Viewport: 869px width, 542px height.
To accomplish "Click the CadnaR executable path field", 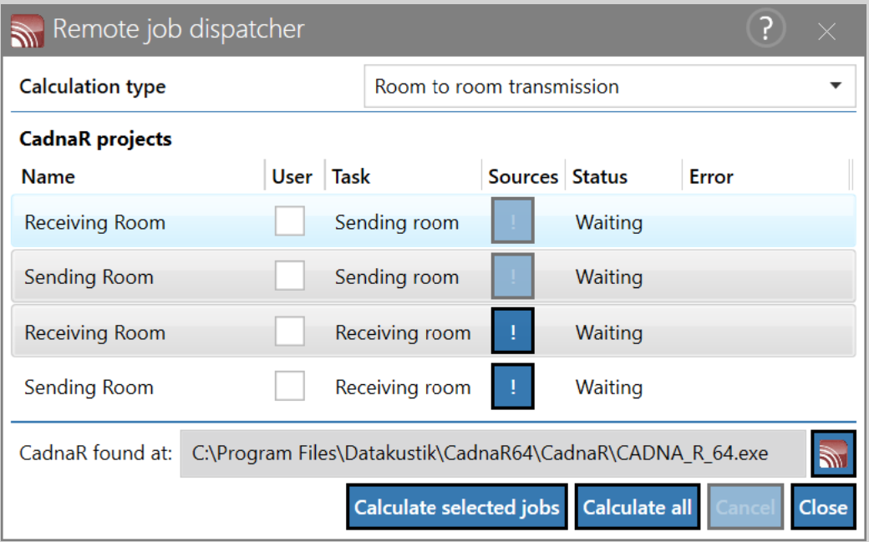I will pyautogui.click(x=493, y=453).
